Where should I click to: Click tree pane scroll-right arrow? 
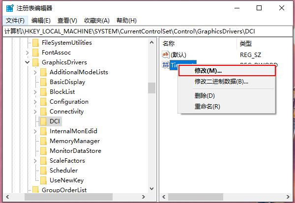[144, 197]
